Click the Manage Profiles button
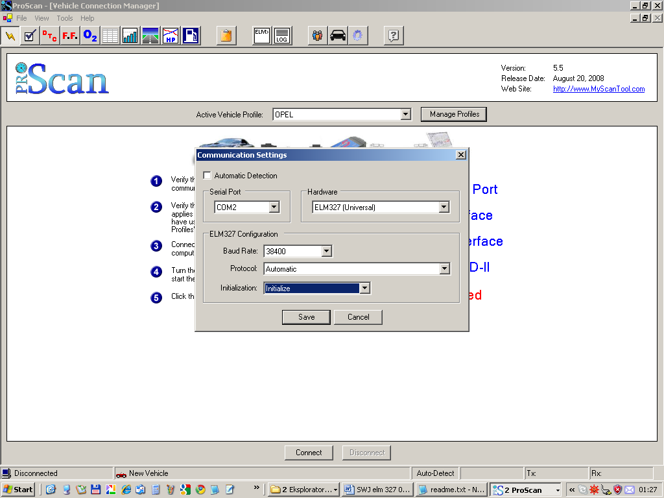 454,114
